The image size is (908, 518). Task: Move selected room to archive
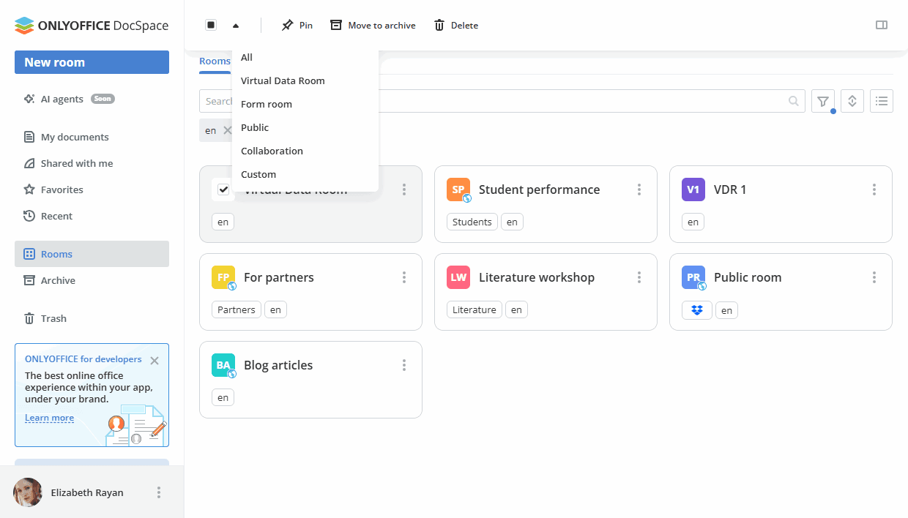click(373, 25)
